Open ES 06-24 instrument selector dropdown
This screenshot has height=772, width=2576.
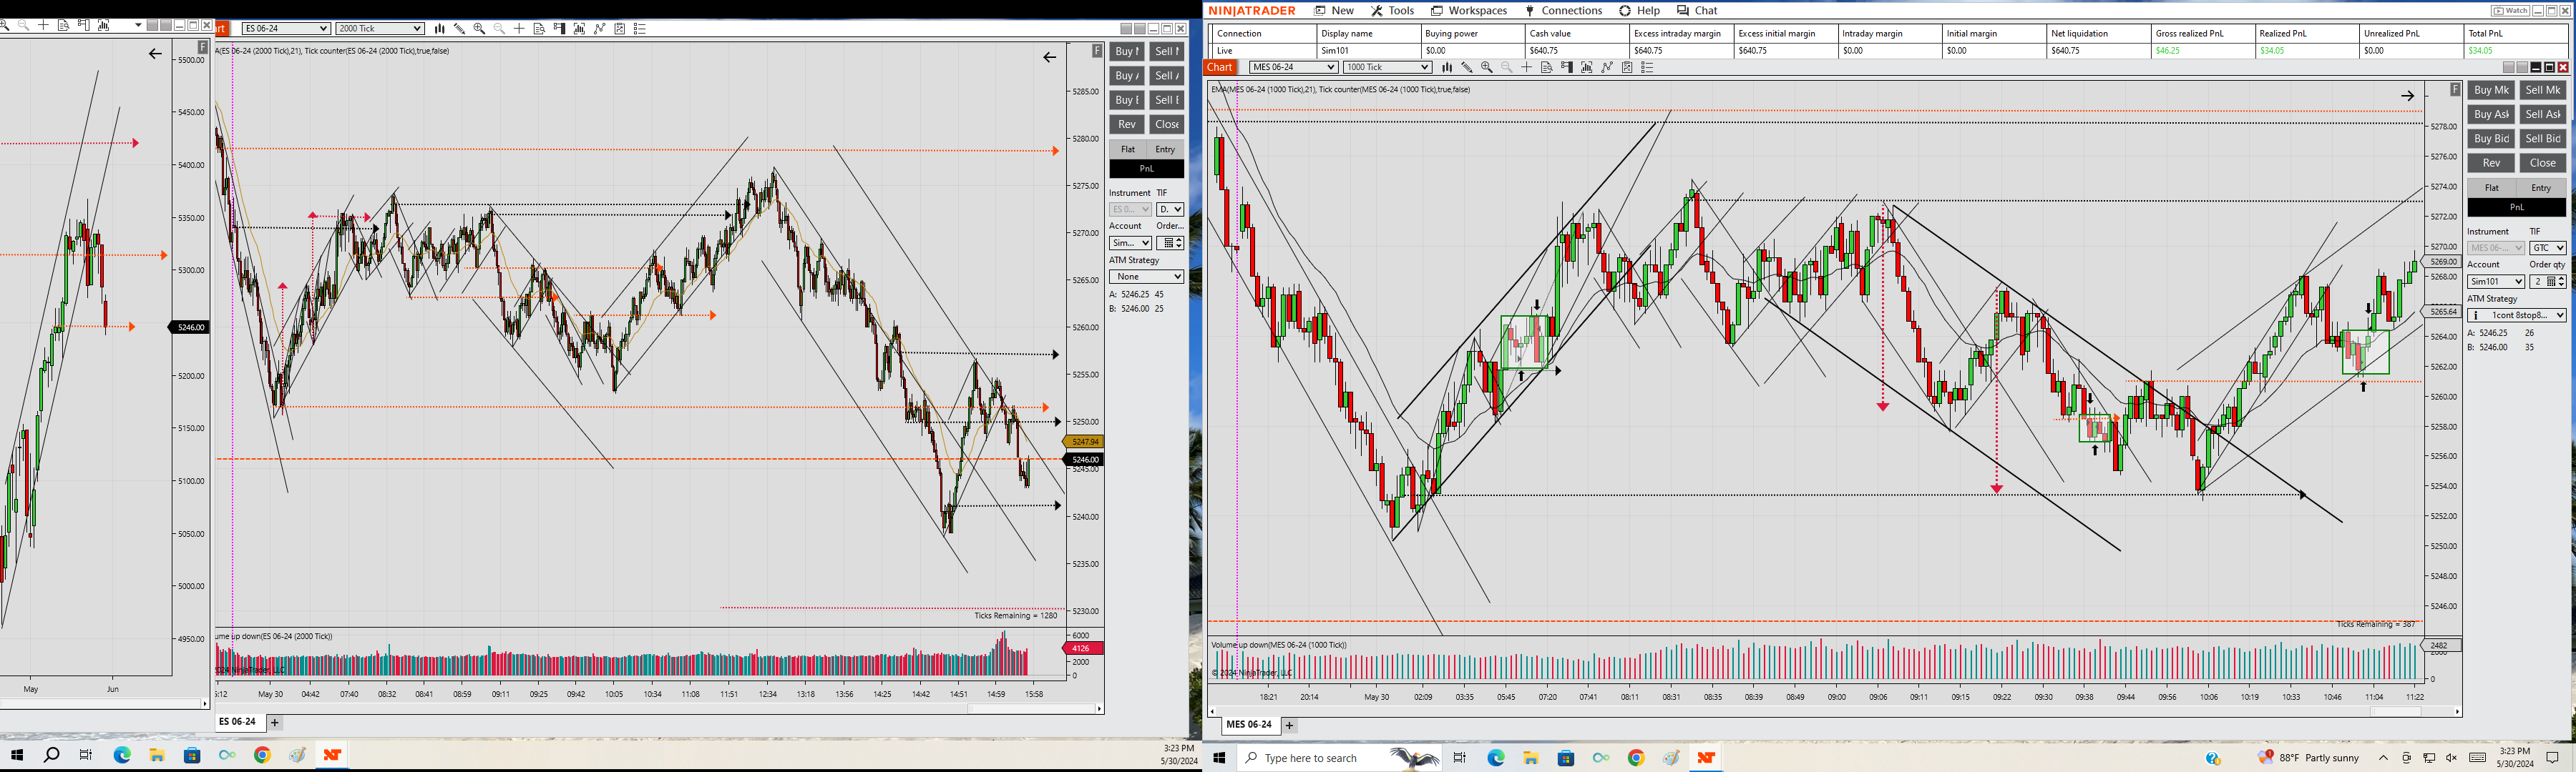click(286, 29)
